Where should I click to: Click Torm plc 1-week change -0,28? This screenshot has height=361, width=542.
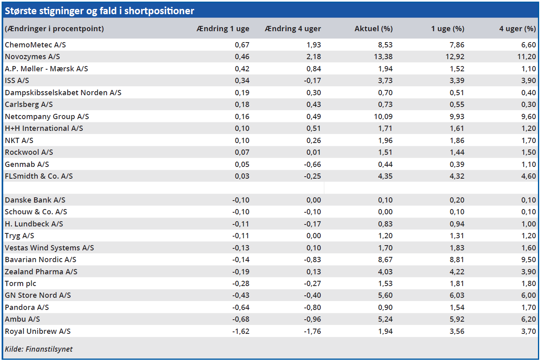pyautogui.click(x=241, y=284)
